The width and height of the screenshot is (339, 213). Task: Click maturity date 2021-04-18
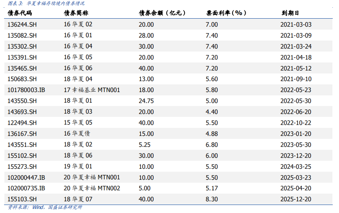[x=296, y=57]
